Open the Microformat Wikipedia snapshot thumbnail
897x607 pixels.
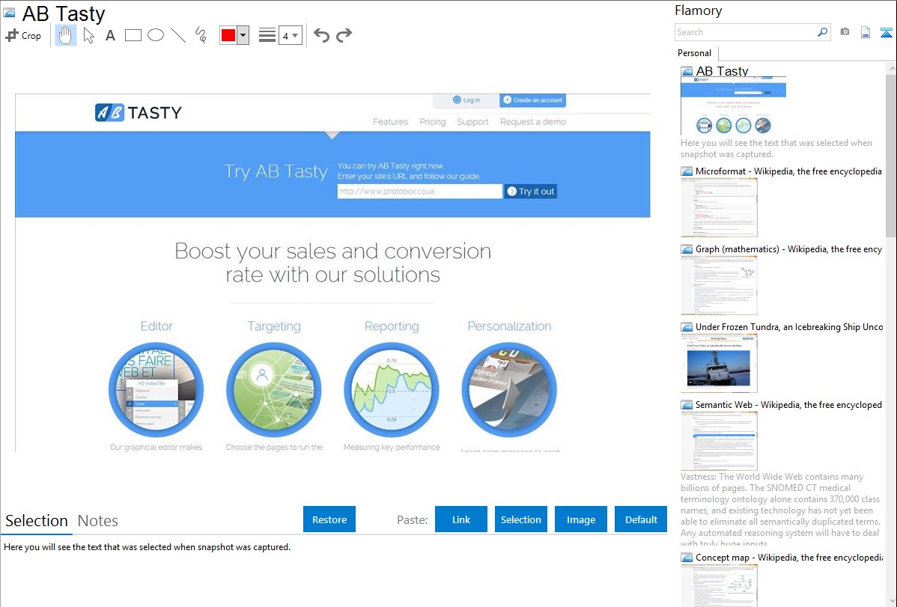click(x=719, y=207)
